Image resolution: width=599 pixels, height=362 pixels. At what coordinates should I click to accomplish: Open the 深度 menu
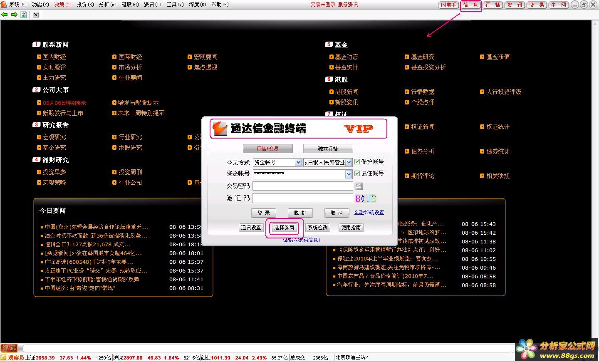point(197,5)
